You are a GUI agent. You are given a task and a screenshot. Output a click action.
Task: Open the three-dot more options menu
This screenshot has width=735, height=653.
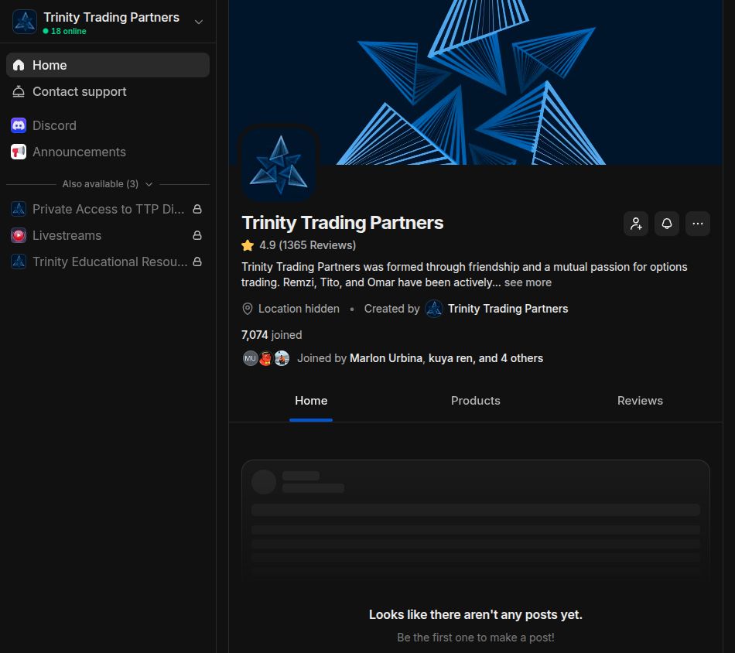698,224
